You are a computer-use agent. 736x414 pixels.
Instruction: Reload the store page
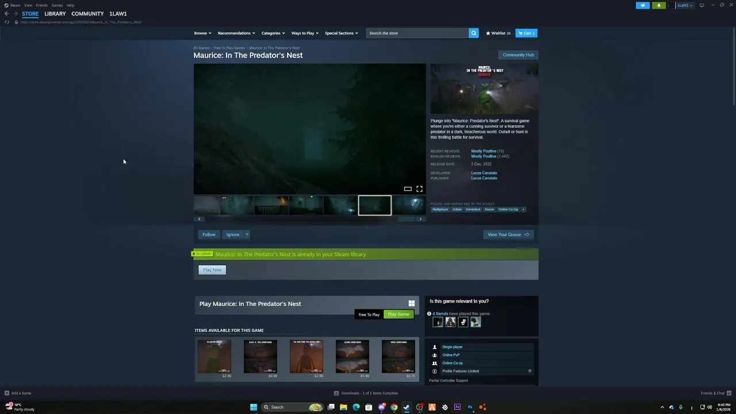[7, 22]
